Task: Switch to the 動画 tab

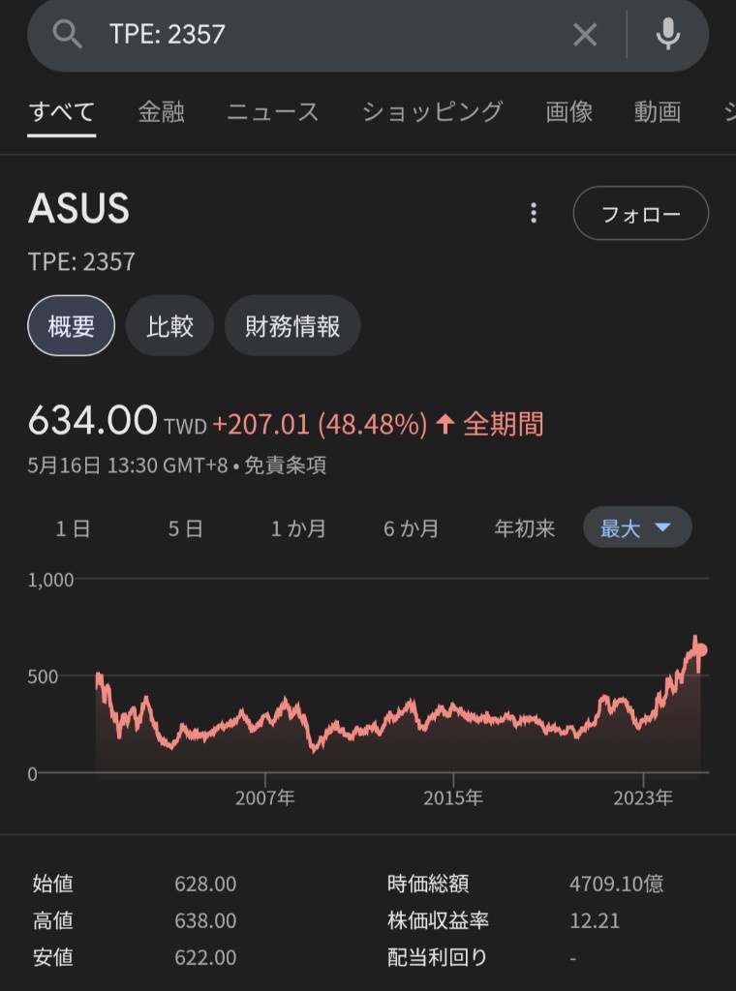Action: (658, 112)
